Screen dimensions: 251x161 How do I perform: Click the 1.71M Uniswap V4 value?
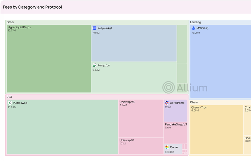tap(123, 144)
